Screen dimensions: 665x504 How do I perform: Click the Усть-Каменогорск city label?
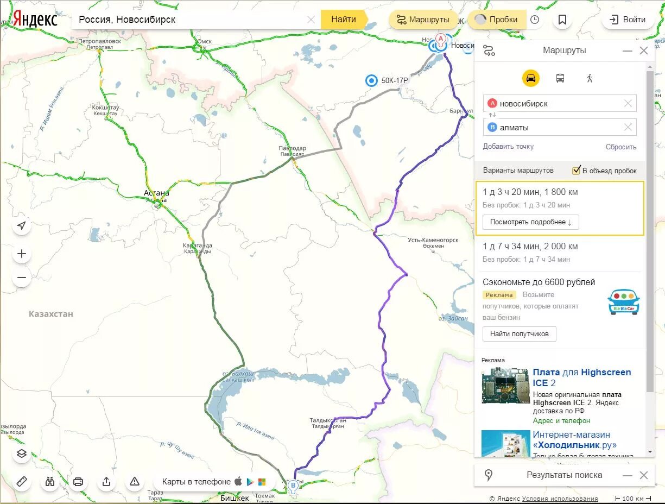433,240
